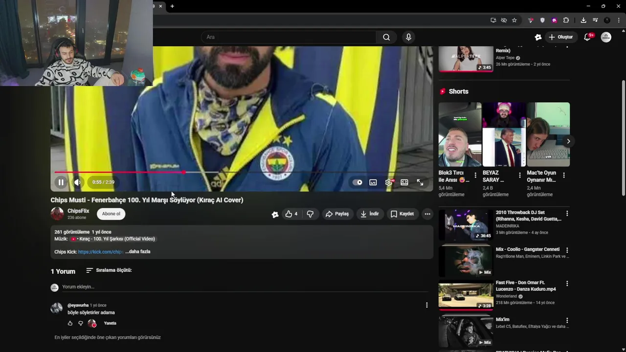Image resolution: width=626 pixels, height=352 pixels.
Task: Open the Mac'te Oyun Oynanır Mı short
Action: tap(548, 134)
